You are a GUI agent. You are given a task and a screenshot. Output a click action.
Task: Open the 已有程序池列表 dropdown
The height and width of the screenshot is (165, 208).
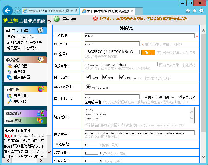pyautogui.click(x=159, y=97)
